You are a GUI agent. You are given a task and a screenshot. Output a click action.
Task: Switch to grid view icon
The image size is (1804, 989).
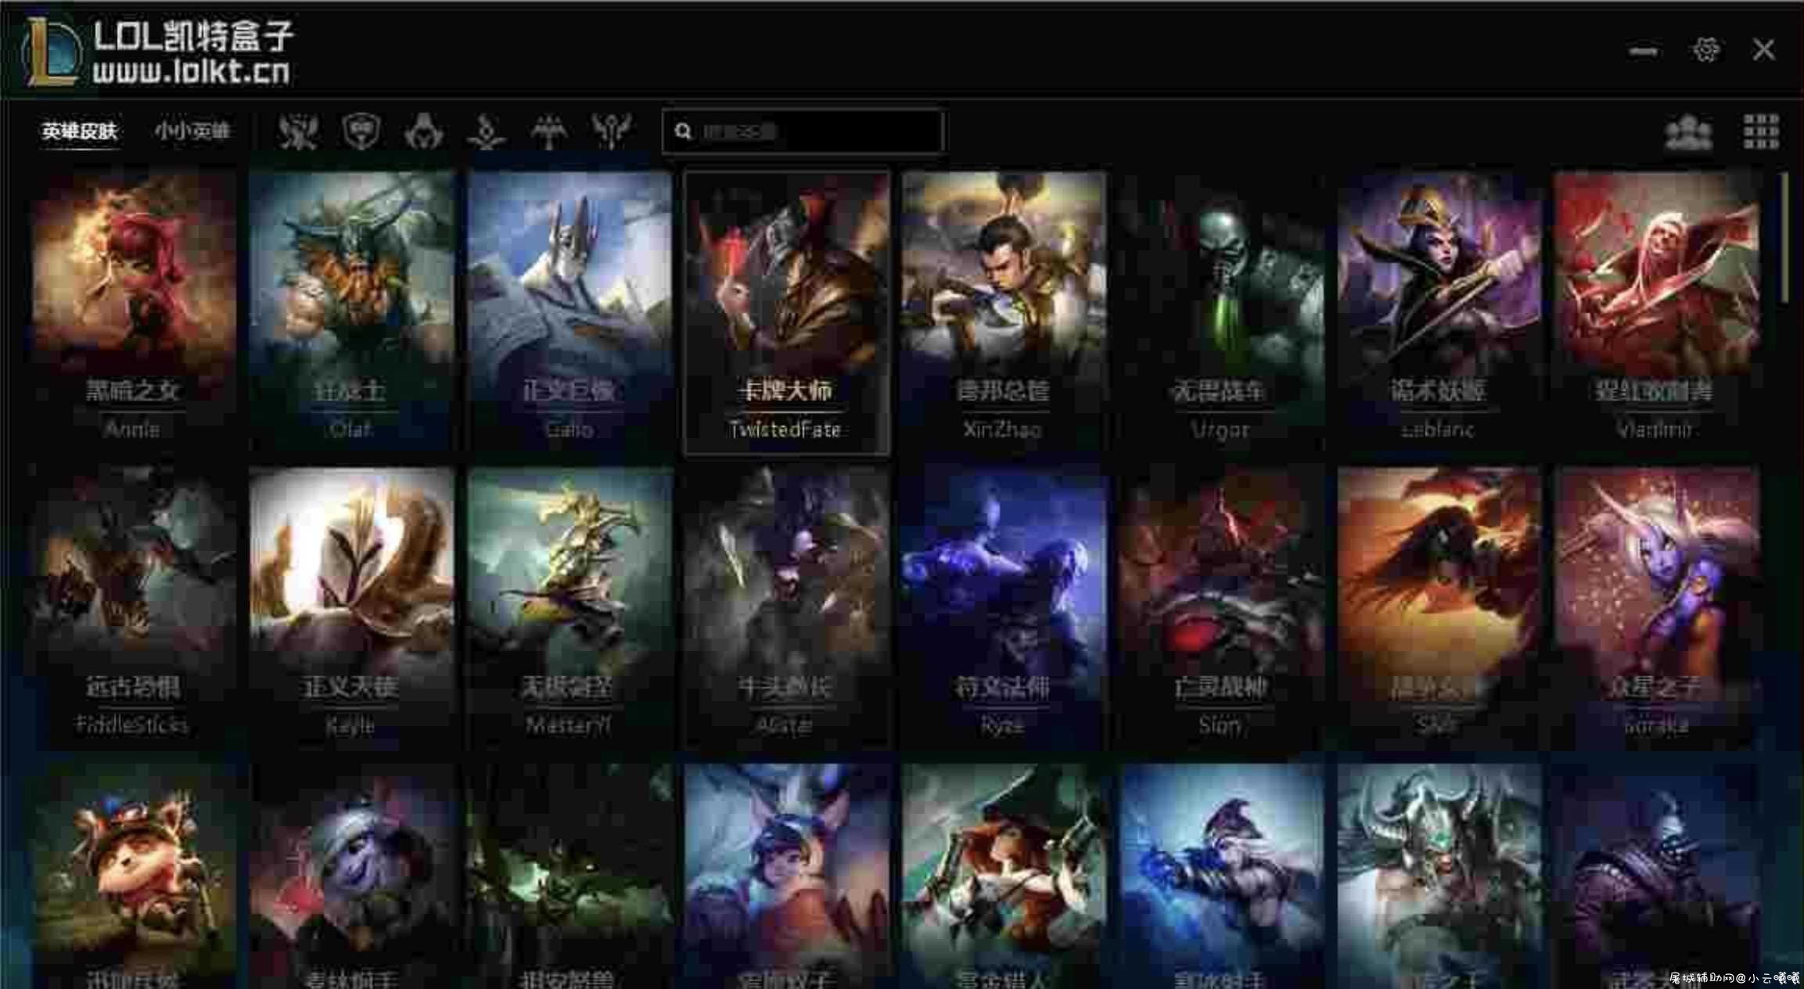click(x=1761, y=131)
